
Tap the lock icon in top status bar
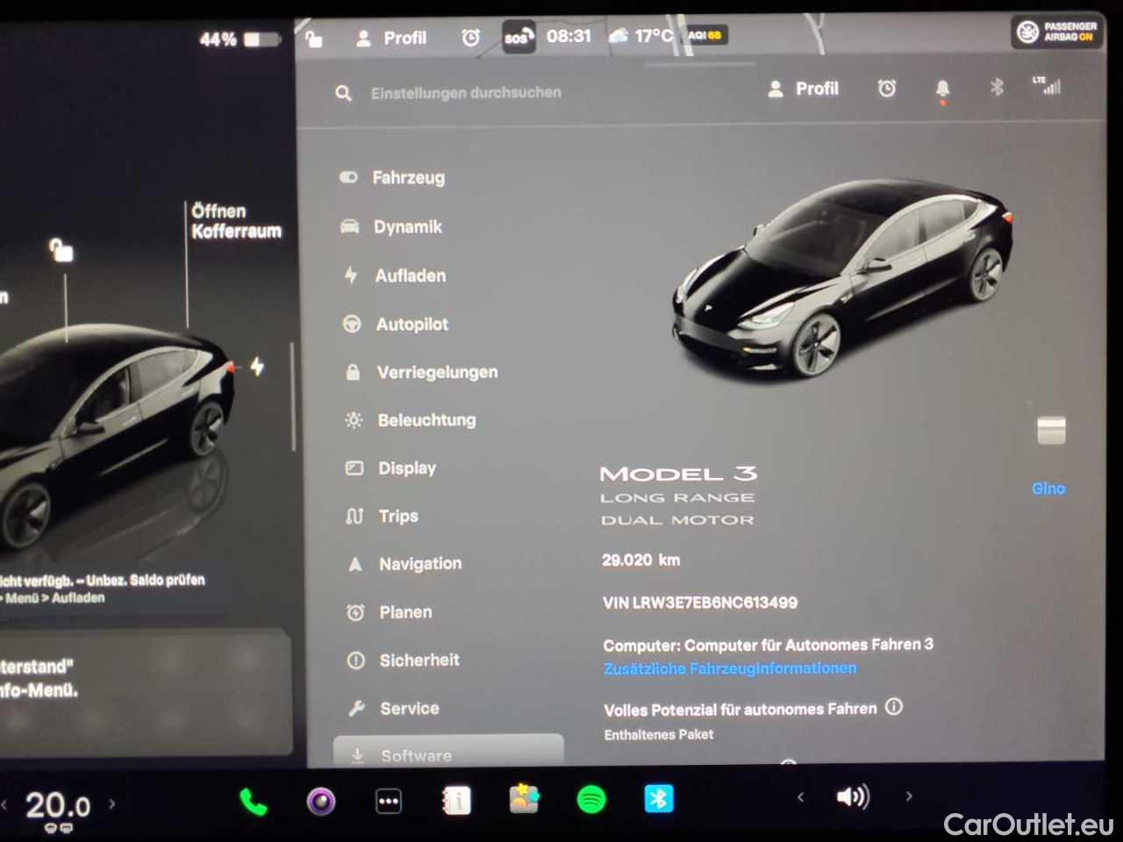click(313, 38)
